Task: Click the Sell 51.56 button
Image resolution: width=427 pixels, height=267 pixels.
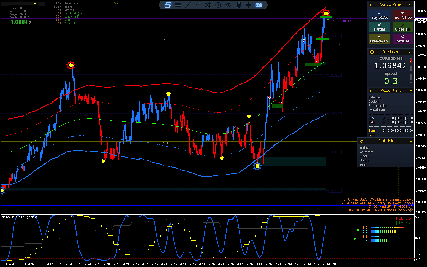Action: 403,15
